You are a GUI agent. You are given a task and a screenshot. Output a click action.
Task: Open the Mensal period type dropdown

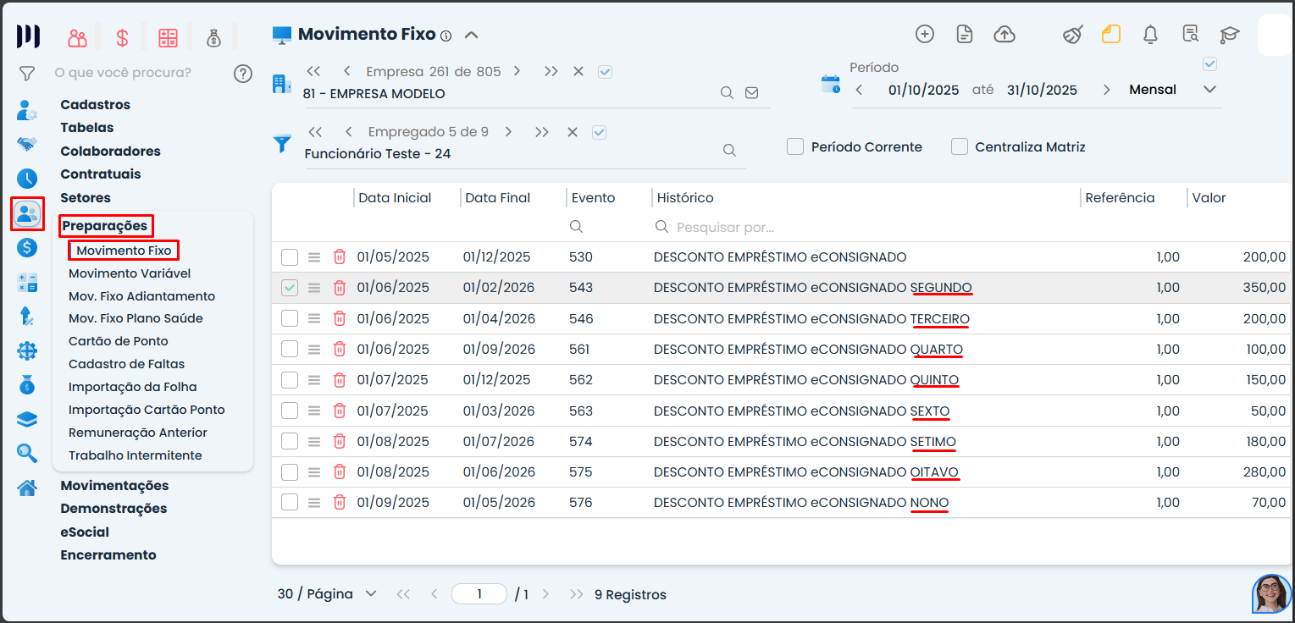(1209, 90)
